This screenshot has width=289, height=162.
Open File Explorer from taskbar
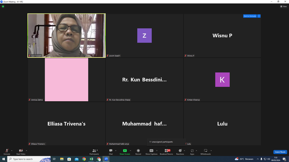pyautogui.click(x=62, y=159)
